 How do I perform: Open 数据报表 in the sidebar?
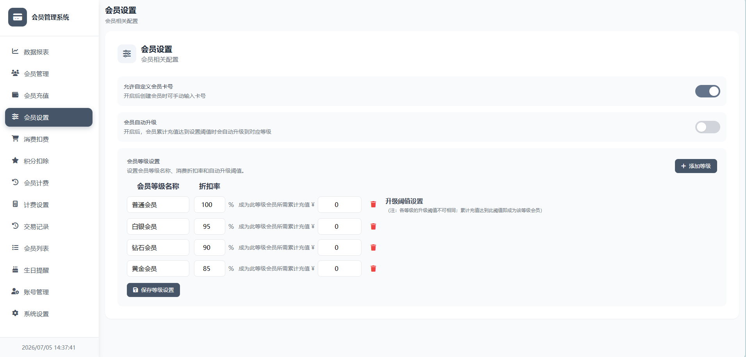[49, 52]
